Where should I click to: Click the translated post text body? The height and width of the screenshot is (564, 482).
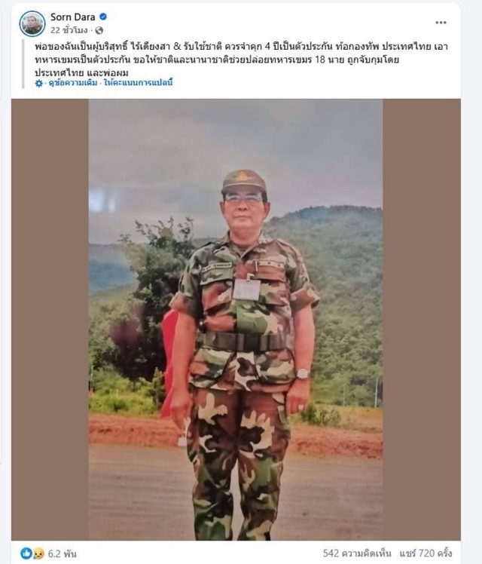[241, 60]
